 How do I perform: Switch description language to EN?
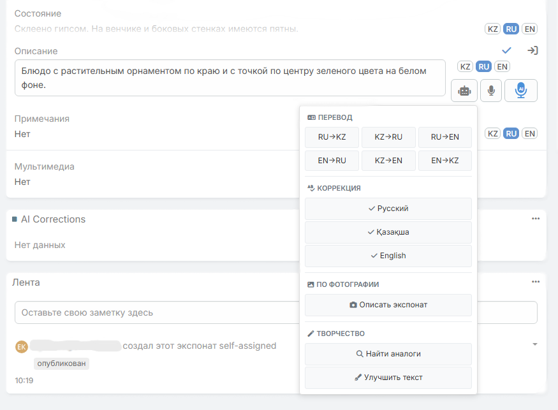tap(503, 66)
